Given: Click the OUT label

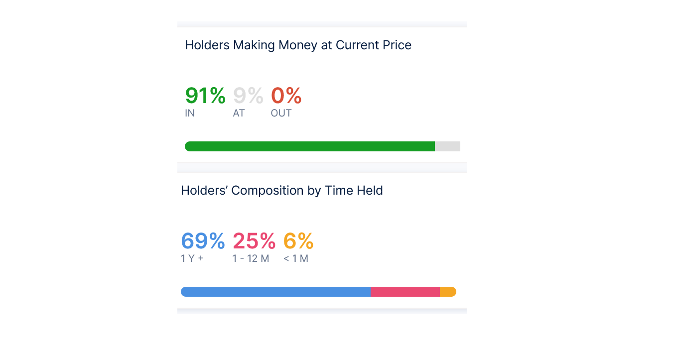Looking at the screenshot, I should tap(281, 113).
